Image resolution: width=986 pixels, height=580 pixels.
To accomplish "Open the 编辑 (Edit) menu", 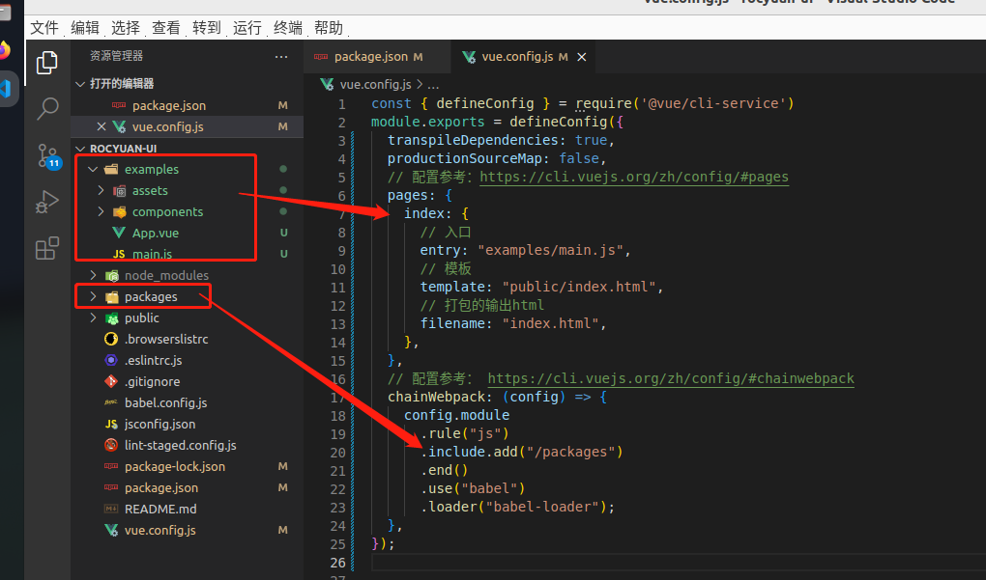I will click(85, 28).
